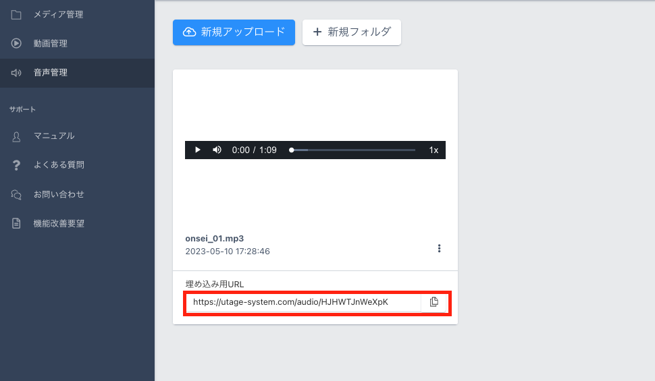Click the person icon beside マニュアル
Screen dimensions: 655x381
(16, 136)
